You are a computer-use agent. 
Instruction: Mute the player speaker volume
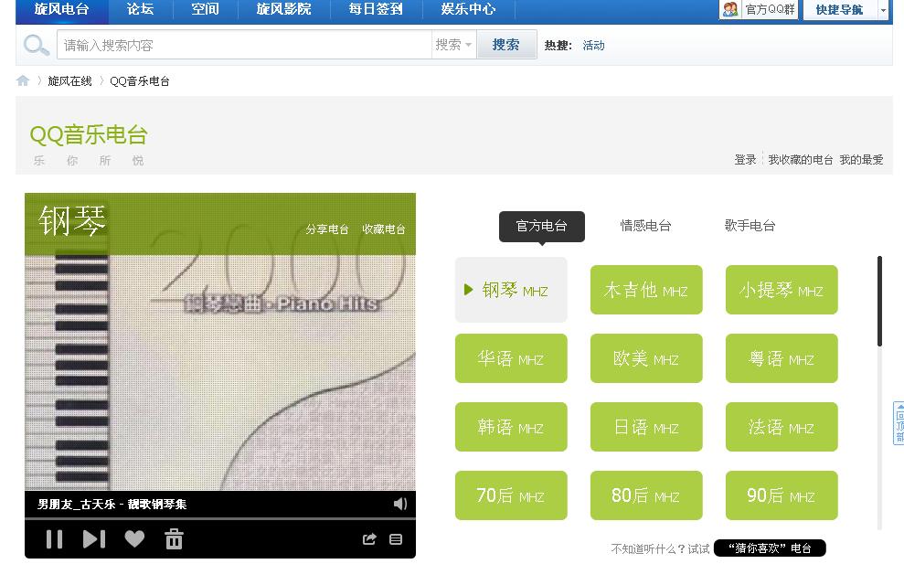pos(400,504)
